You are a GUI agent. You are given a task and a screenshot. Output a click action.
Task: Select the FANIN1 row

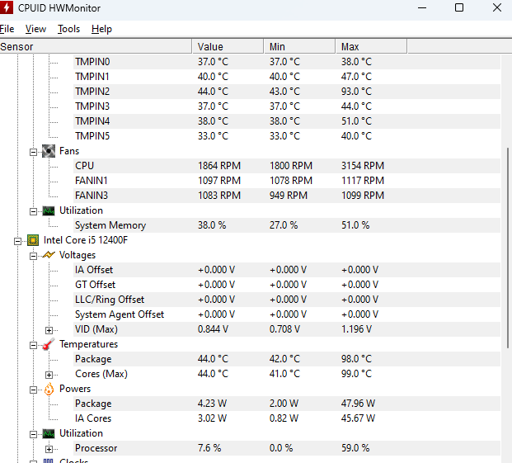pos(287,181)
